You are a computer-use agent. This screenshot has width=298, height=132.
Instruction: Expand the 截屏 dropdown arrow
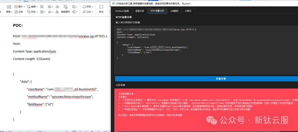[x=37, y=7]
